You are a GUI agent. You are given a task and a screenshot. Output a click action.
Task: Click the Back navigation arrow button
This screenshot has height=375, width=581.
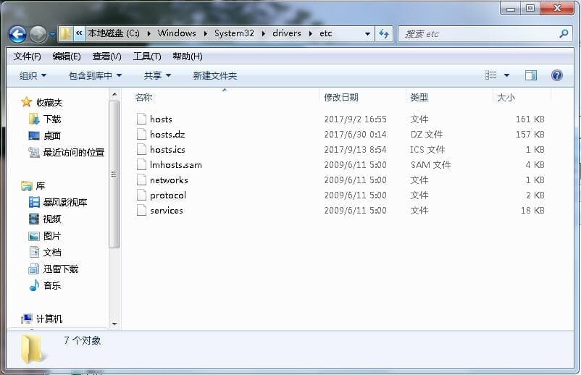pos(17,34)
